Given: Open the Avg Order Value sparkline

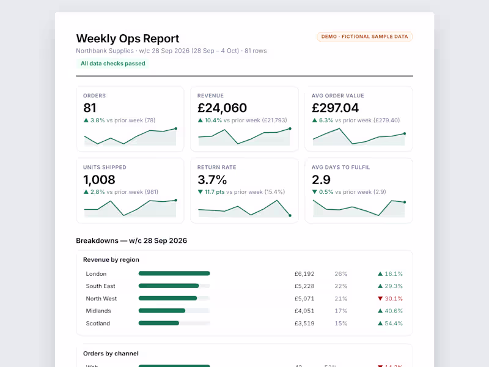Looking at the screenshot, I should coord(359,136).
